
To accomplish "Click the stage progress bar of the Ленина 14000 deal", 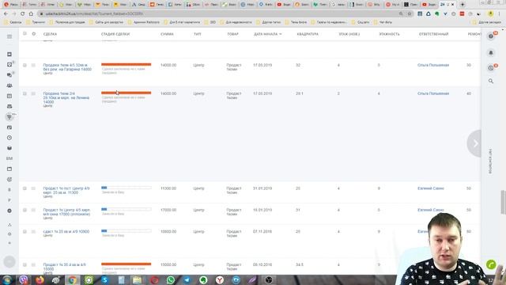I will pos(126,93).
